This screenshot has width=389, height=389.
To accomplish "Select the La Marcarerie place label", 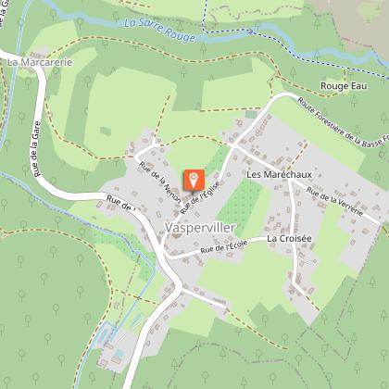I will (40, 62).
